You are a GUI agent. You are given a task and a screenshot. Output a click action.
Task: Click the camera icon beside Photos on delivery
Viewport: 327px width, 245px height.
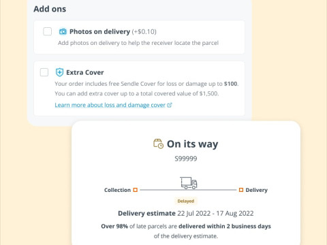click(63, 31)
